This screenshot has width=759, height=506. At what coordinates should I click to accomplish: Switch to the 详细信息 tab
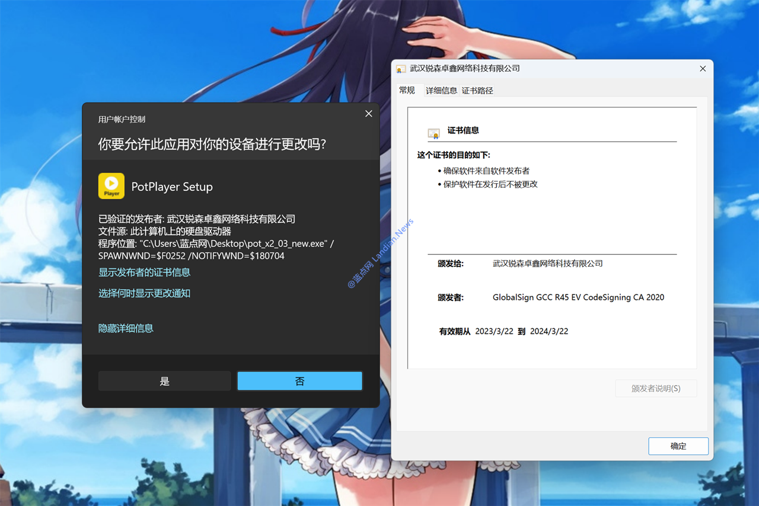tap(441, 91)
